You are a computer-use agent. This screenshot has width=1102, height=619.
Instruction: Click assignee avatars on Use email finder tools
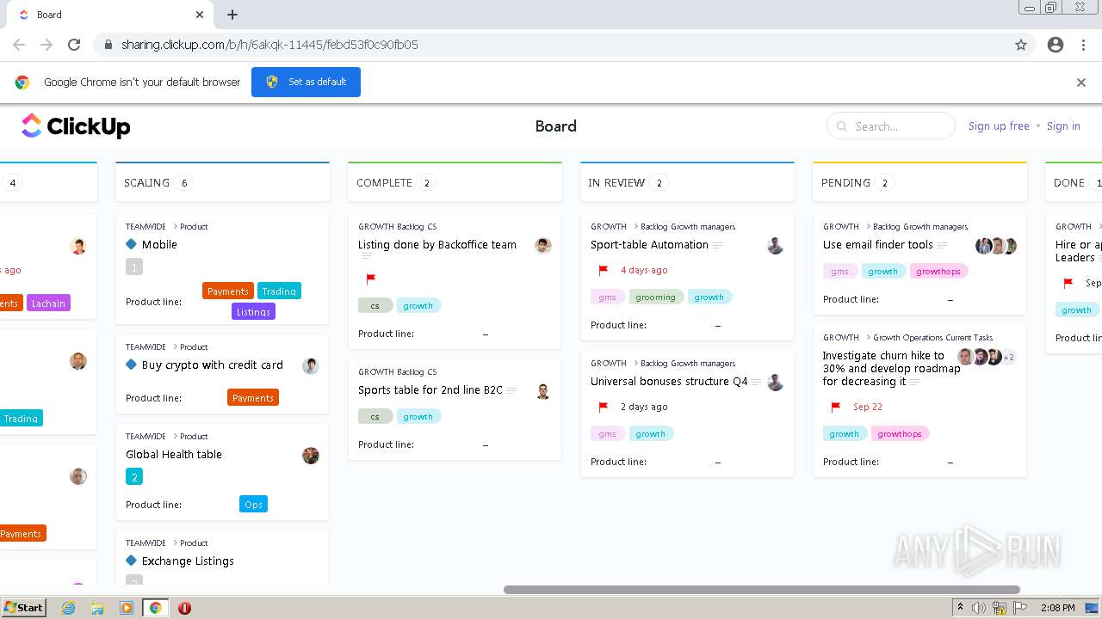(x=996, y=246)
